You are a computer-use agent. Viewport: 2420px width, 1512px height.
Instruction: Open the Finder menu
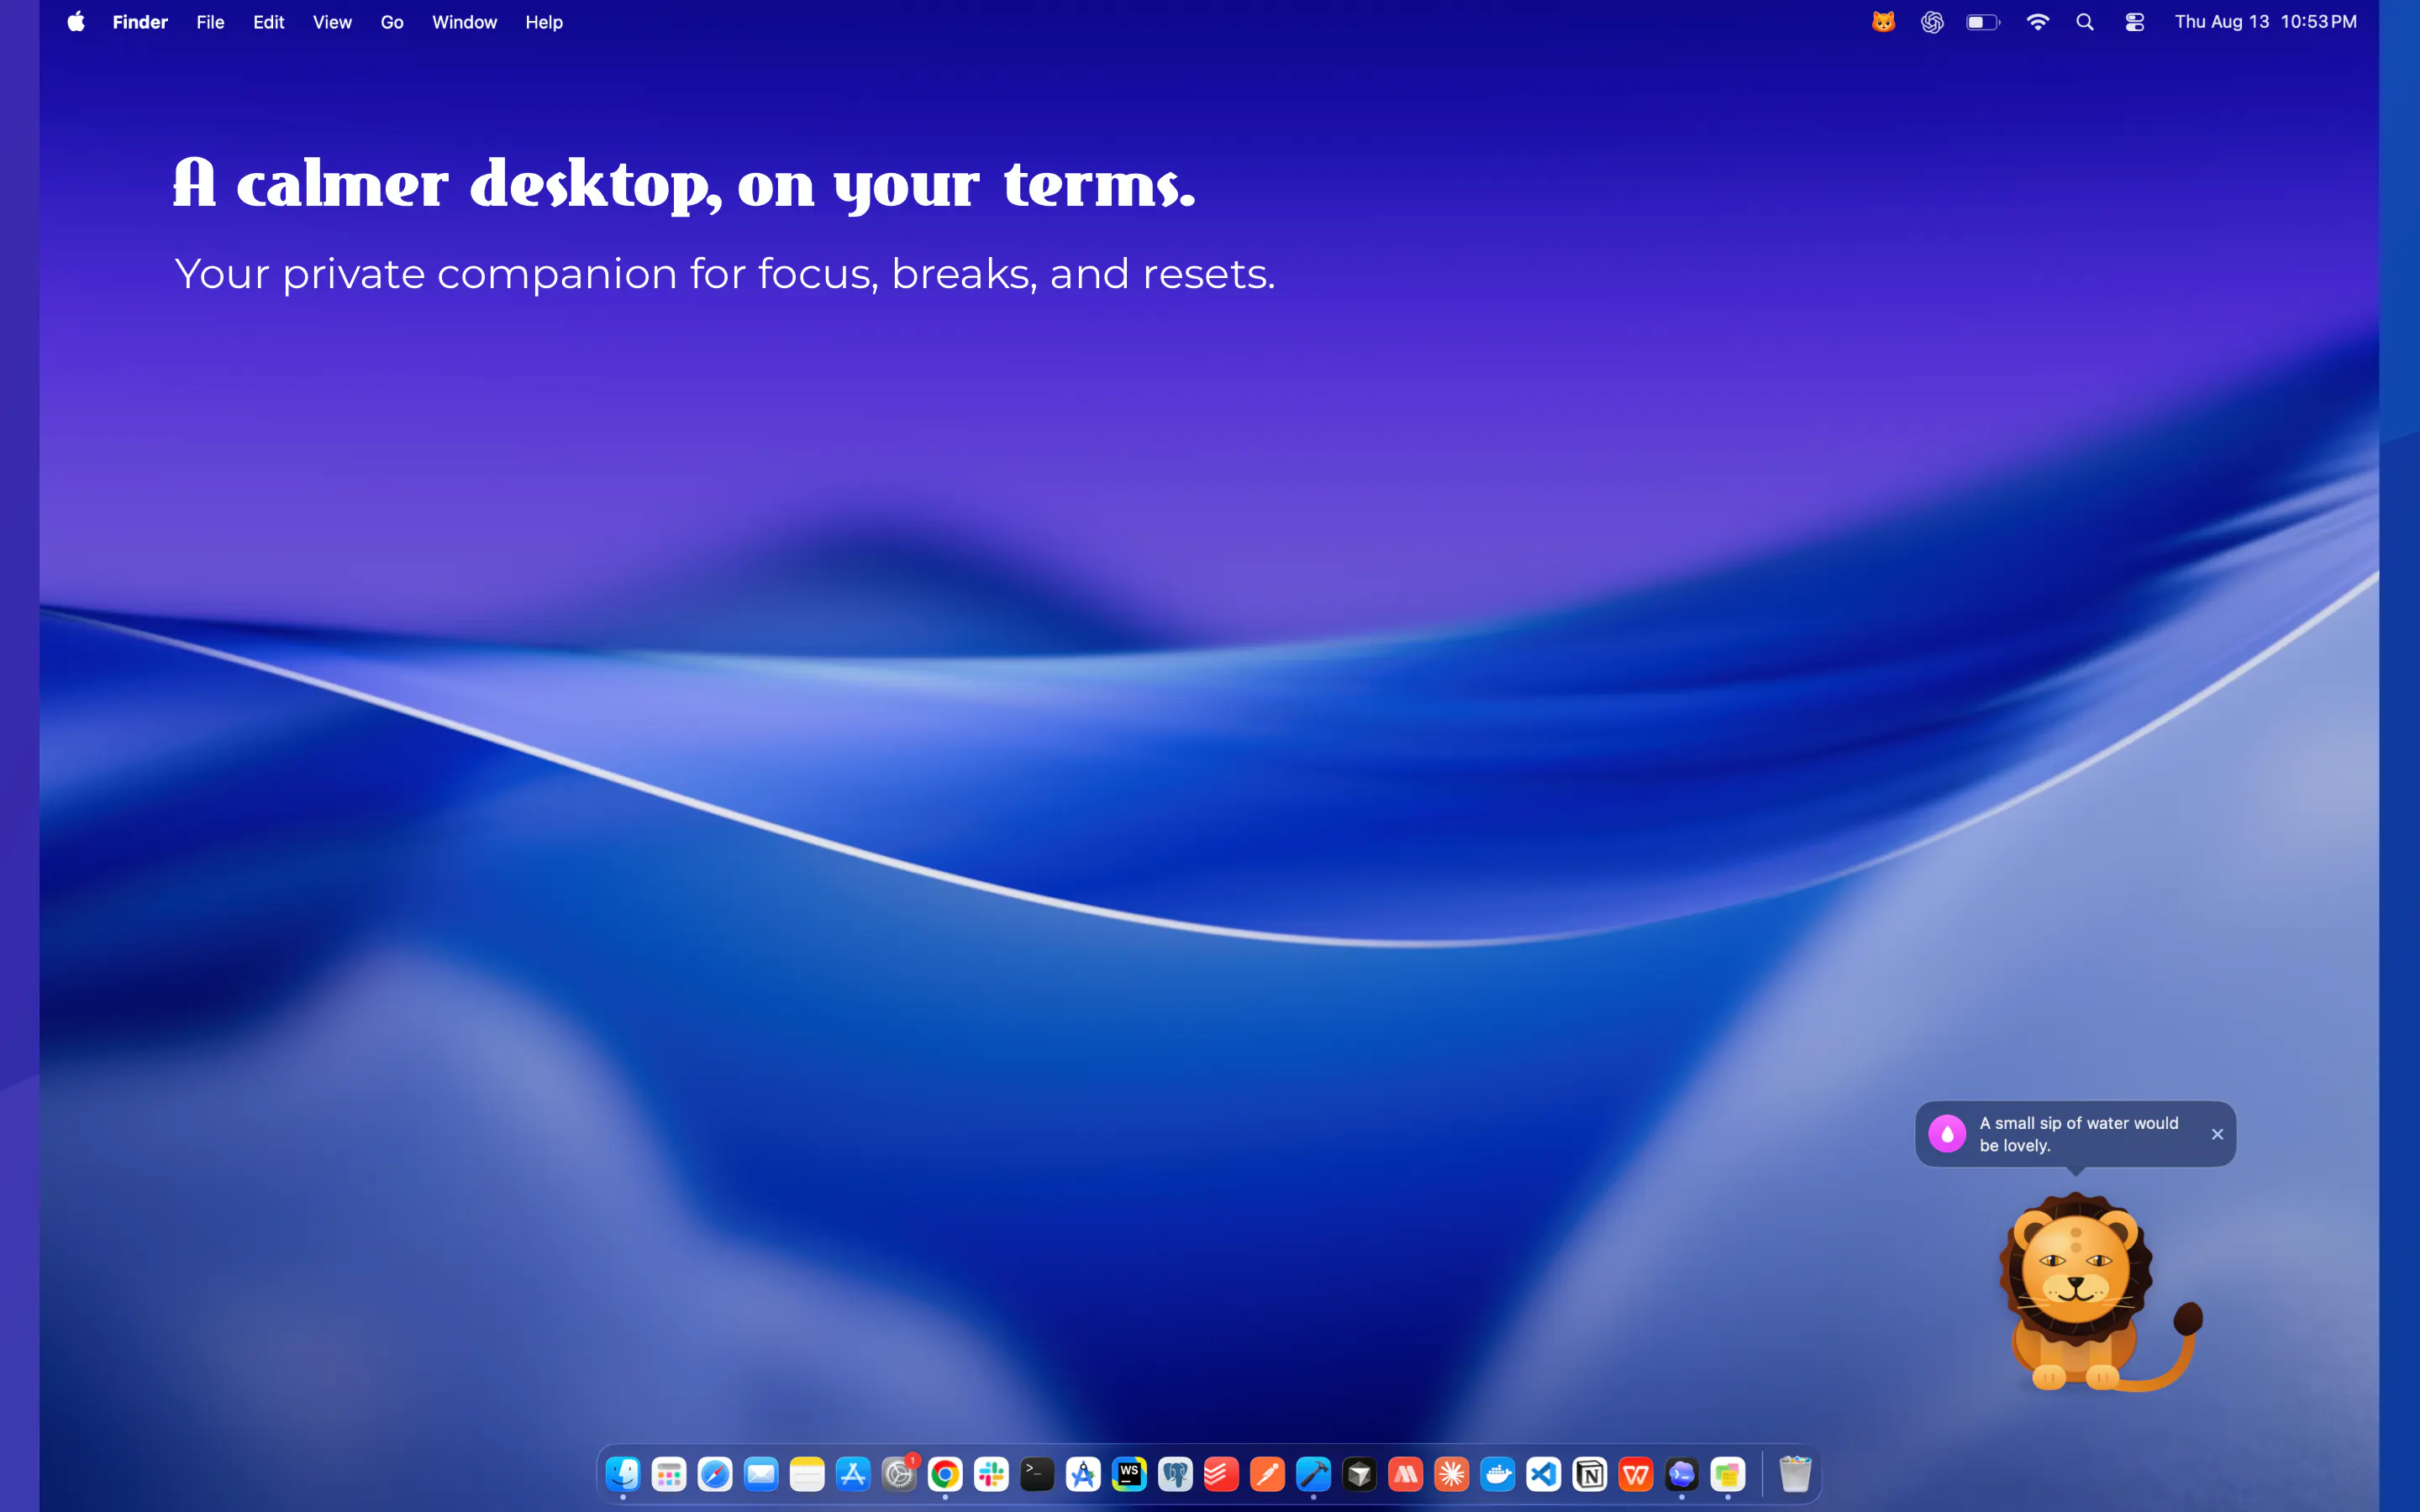click(x=140, y=22)
